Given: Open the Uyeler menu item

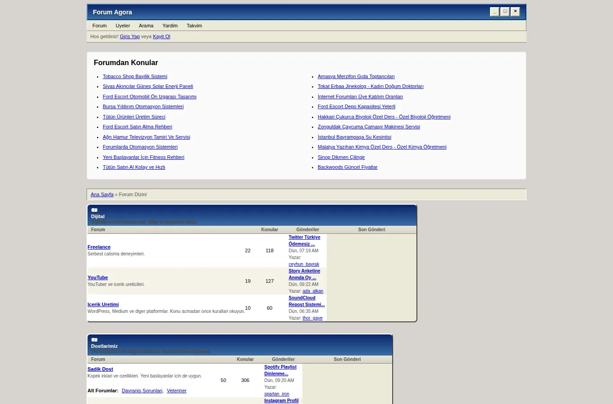Looking at the screenshot, I should pyautogui.click(x=123, y=26).
